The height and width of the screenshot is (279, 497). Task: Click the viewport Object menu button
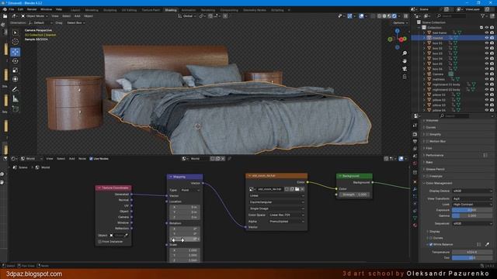point(89,15)
